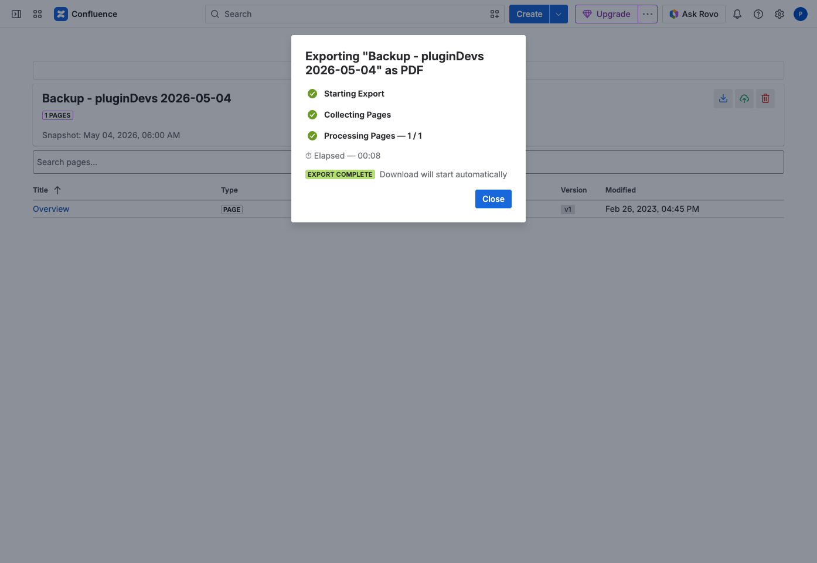Click the restore upload cloud icon

pyautogui.click(x=744, y=98)
